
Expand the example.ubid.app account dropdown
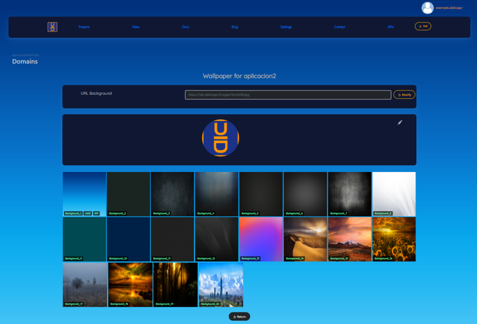click(450, 8)
